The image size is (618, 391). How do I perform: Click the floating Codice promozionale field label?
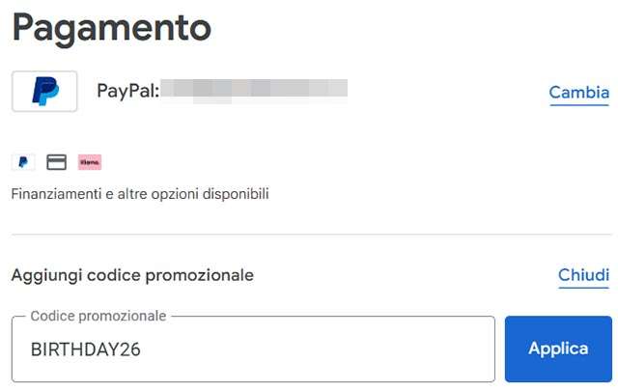point(98,316)
